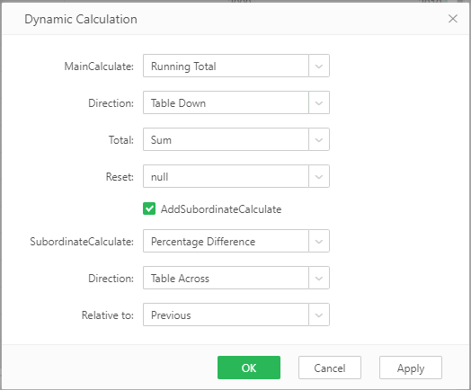
Task: Open the MainCalculate dropdown arrow
Action: tap(319, 66)
